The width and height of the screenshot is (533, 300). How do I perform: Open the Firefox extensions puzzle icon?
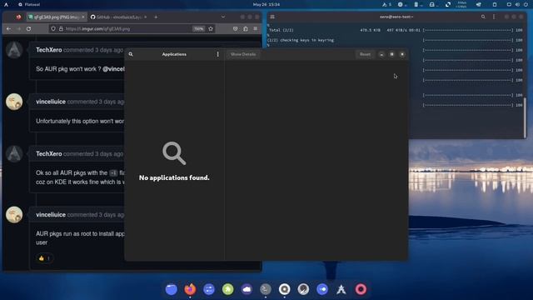pos(246,29)
